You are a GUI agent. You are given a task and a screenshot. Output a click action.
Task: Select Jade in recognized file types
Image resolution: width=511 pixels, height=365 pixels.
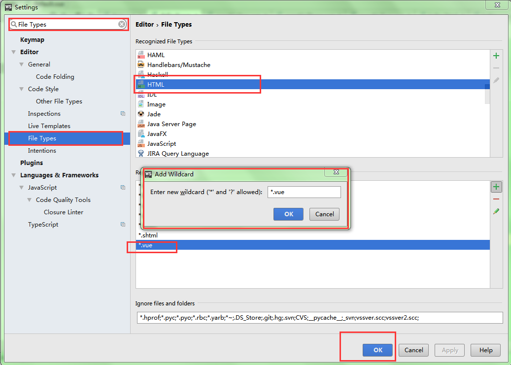[312, 114]
